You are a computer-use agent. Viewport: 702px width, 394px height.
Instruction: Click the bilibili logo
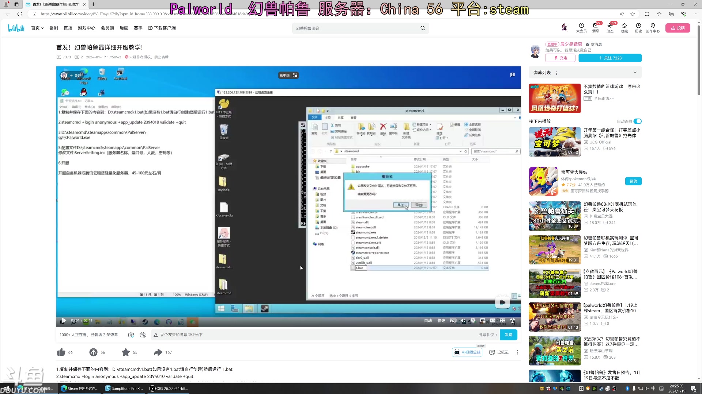(x=16, y=28)
